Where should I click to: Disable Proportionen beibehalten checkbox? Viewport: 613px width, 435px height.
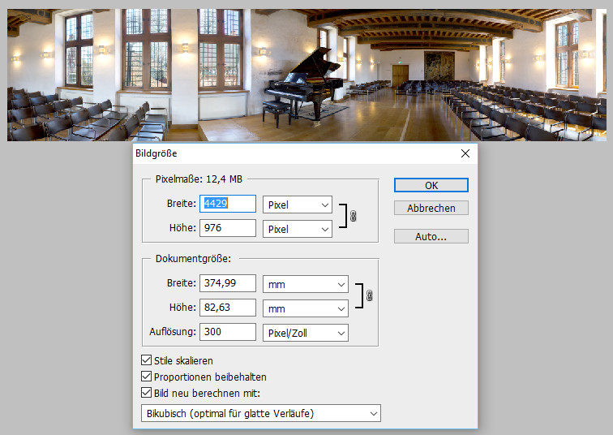pyautogui.click(x=147, y=377)
